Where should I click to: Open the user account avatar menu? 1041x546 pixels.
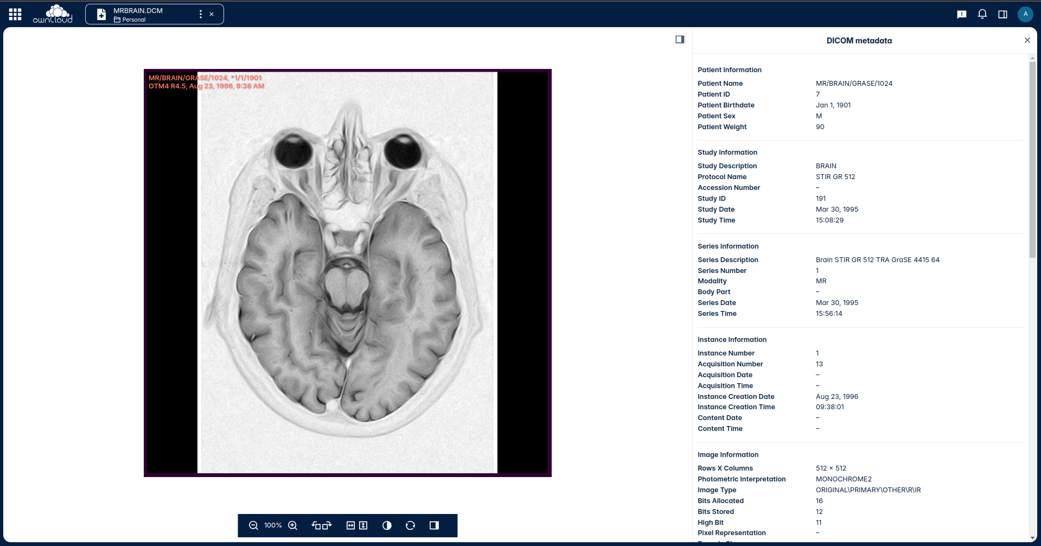click(x=1025, y=14)
